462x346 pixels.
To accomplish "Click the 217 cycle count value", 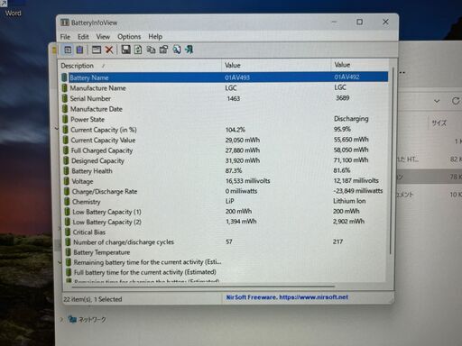I will [x=337, y=241].
